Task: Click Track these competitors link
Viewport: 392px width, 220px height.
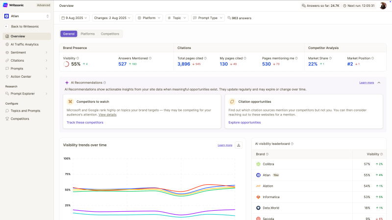Action: tap(85, 122)
